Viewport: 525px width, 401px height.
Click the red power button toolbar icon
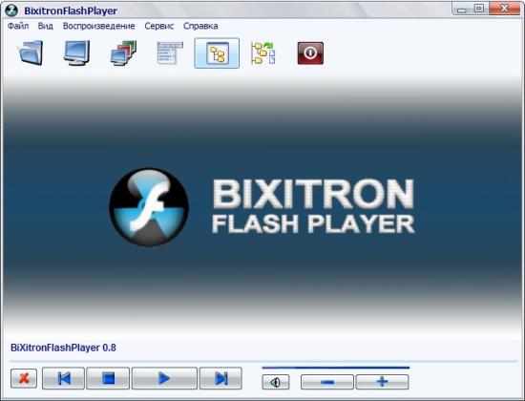(310, 53)
